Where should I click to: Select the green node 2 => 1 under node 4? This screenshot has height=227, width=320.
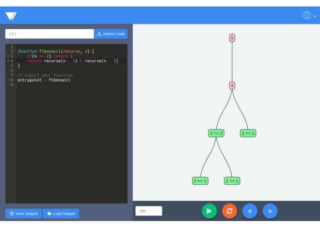click(x=248, y=133)
